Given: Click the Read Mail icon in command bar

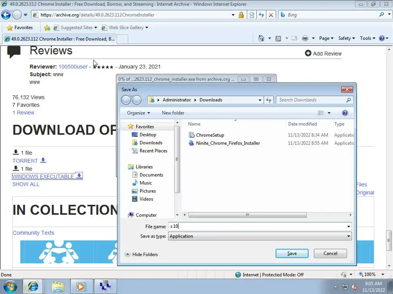Looking at the screenshot, I should pos(294,38).
